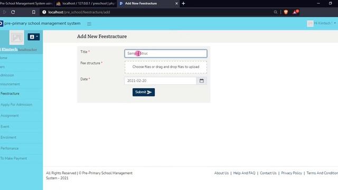Open the Brave shields icon
Image resolution: width=338 pixels, height=190 pixels.
pos(286,12)
